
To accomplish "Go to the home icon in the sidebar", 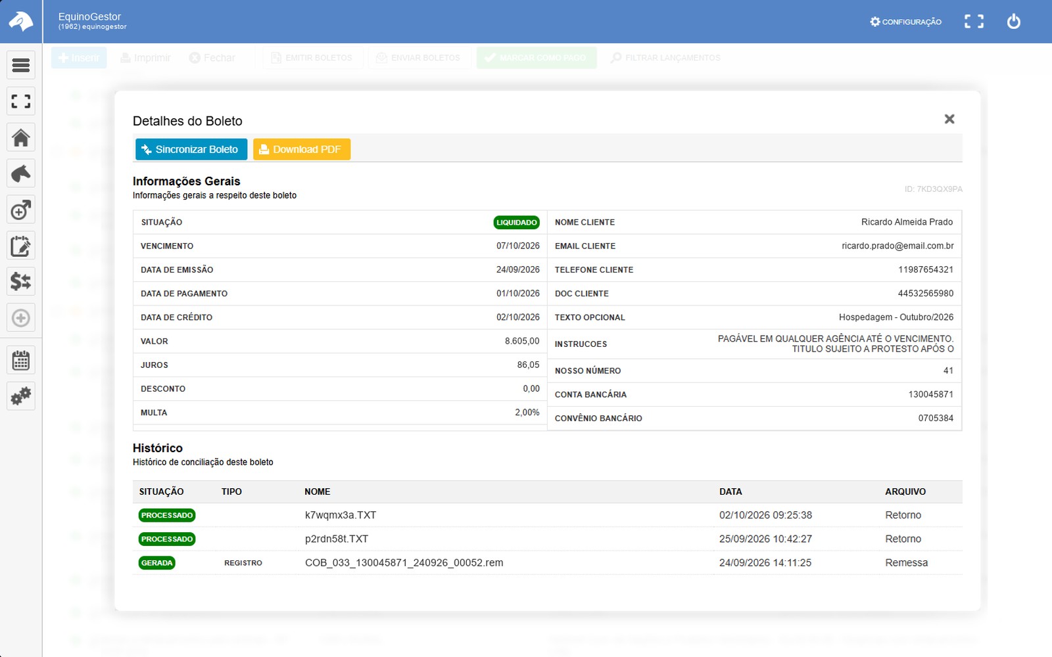I will pos(21,137).
